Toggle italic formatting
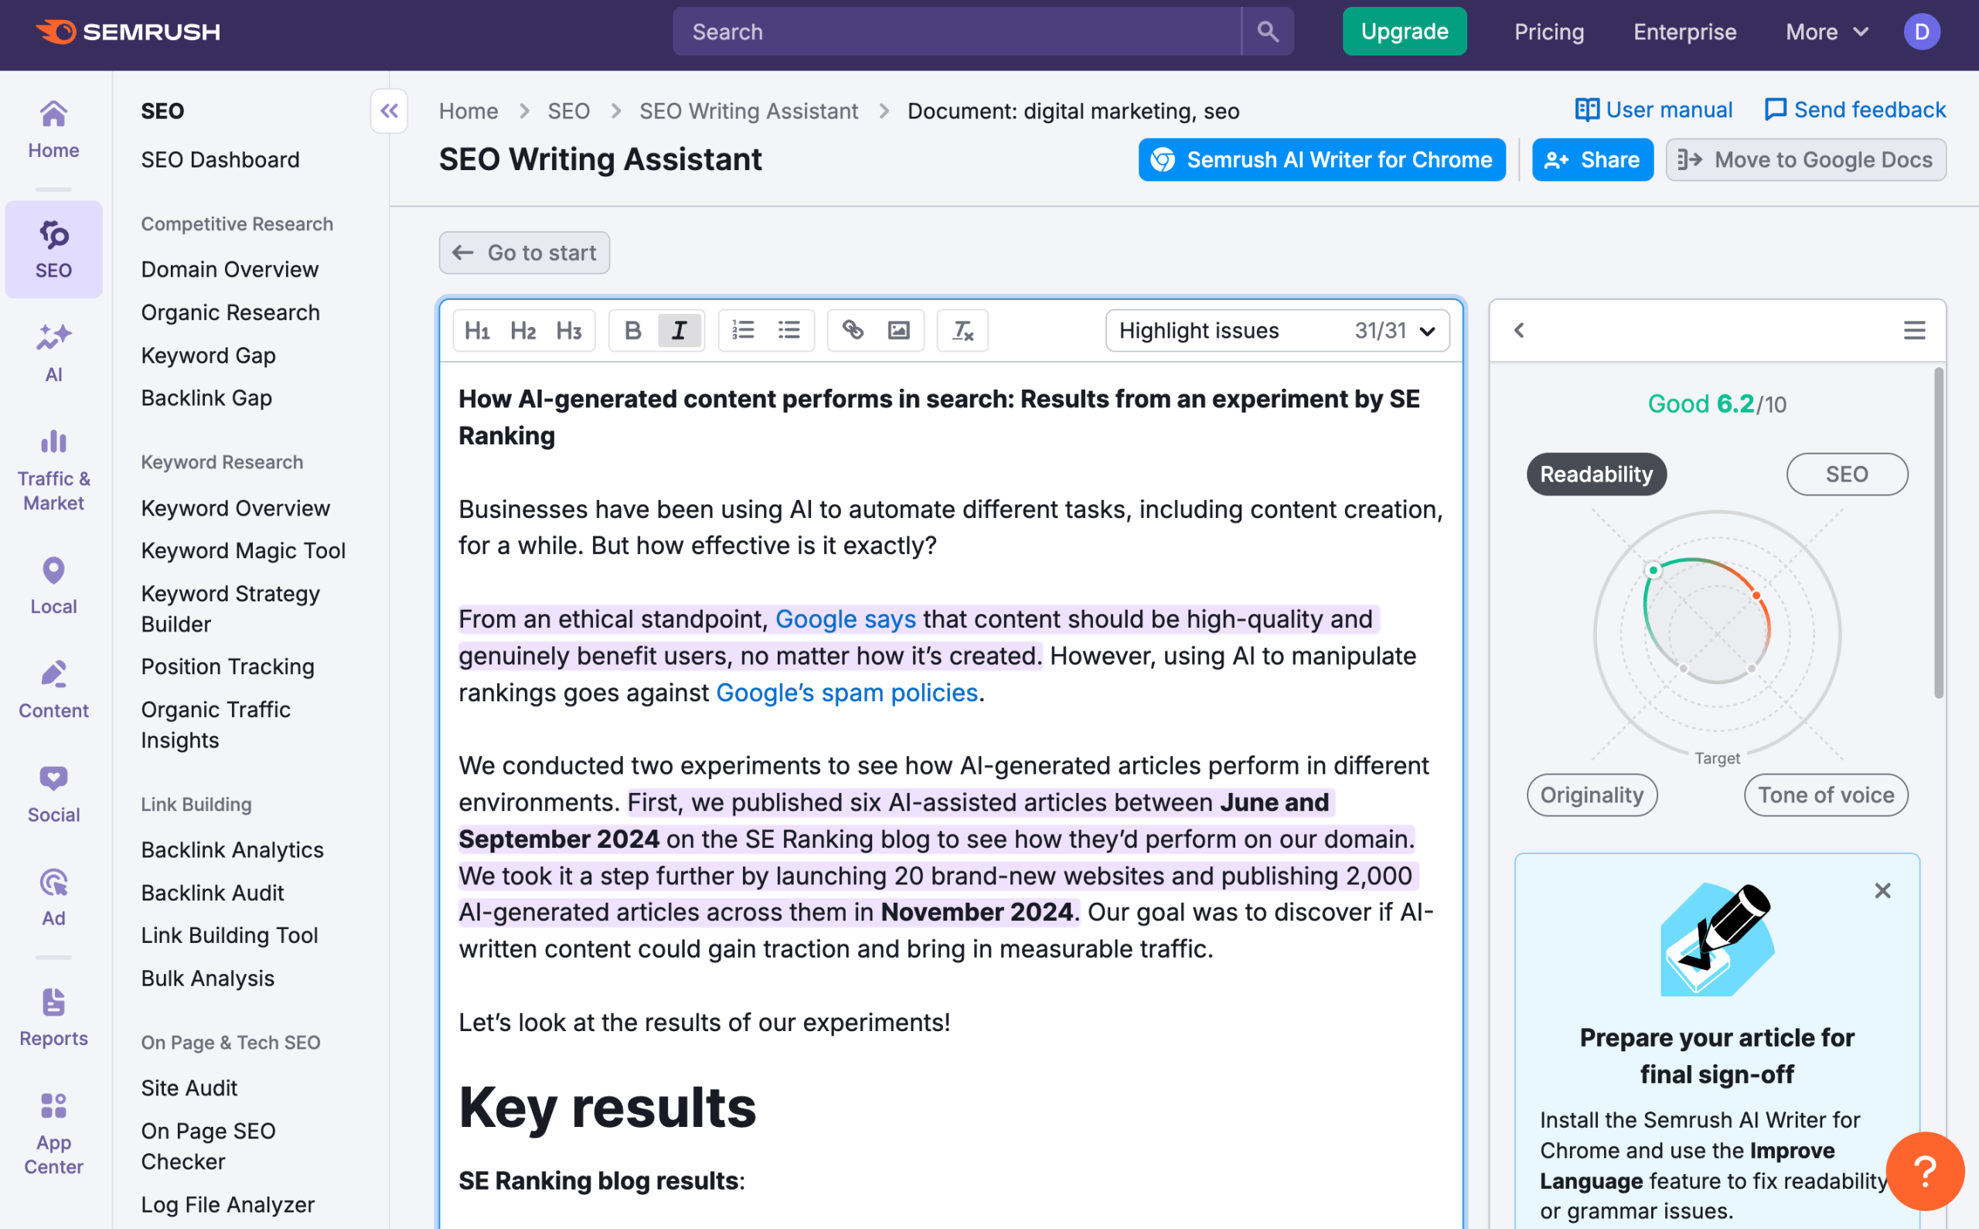Image resolution: width=1979 pixels, height=1229 pixels. 680,330
